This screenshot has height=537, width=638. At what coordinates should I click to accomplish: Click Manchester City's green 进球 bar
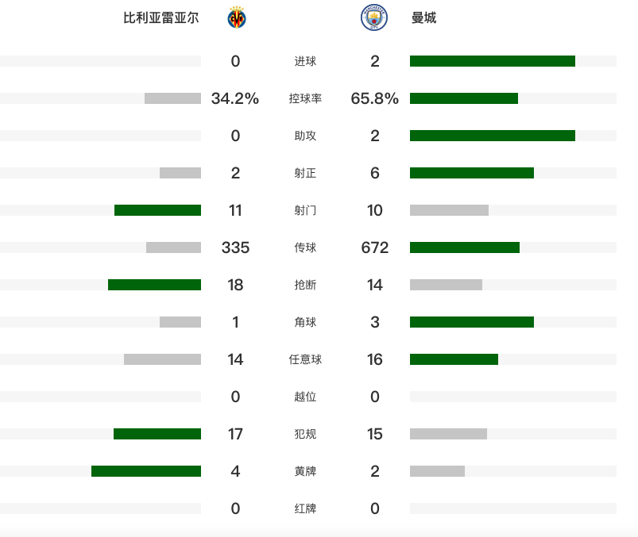click(x=492, y=61)
